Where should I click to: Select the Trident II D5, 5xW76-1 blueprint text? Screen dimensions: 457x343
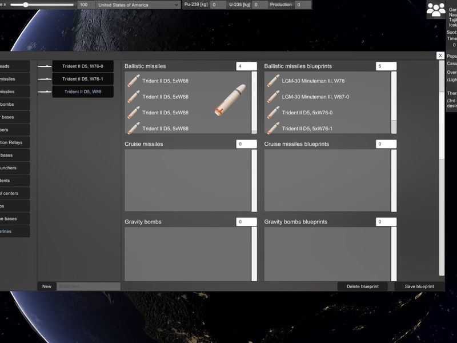pos(307,128)
